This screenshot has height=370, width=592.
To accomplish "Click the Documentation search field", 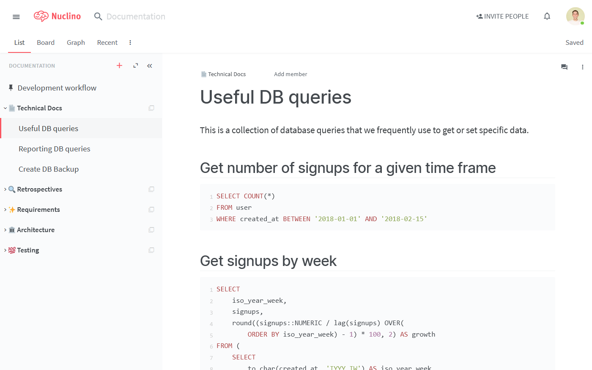I will [x=135, y=16].
